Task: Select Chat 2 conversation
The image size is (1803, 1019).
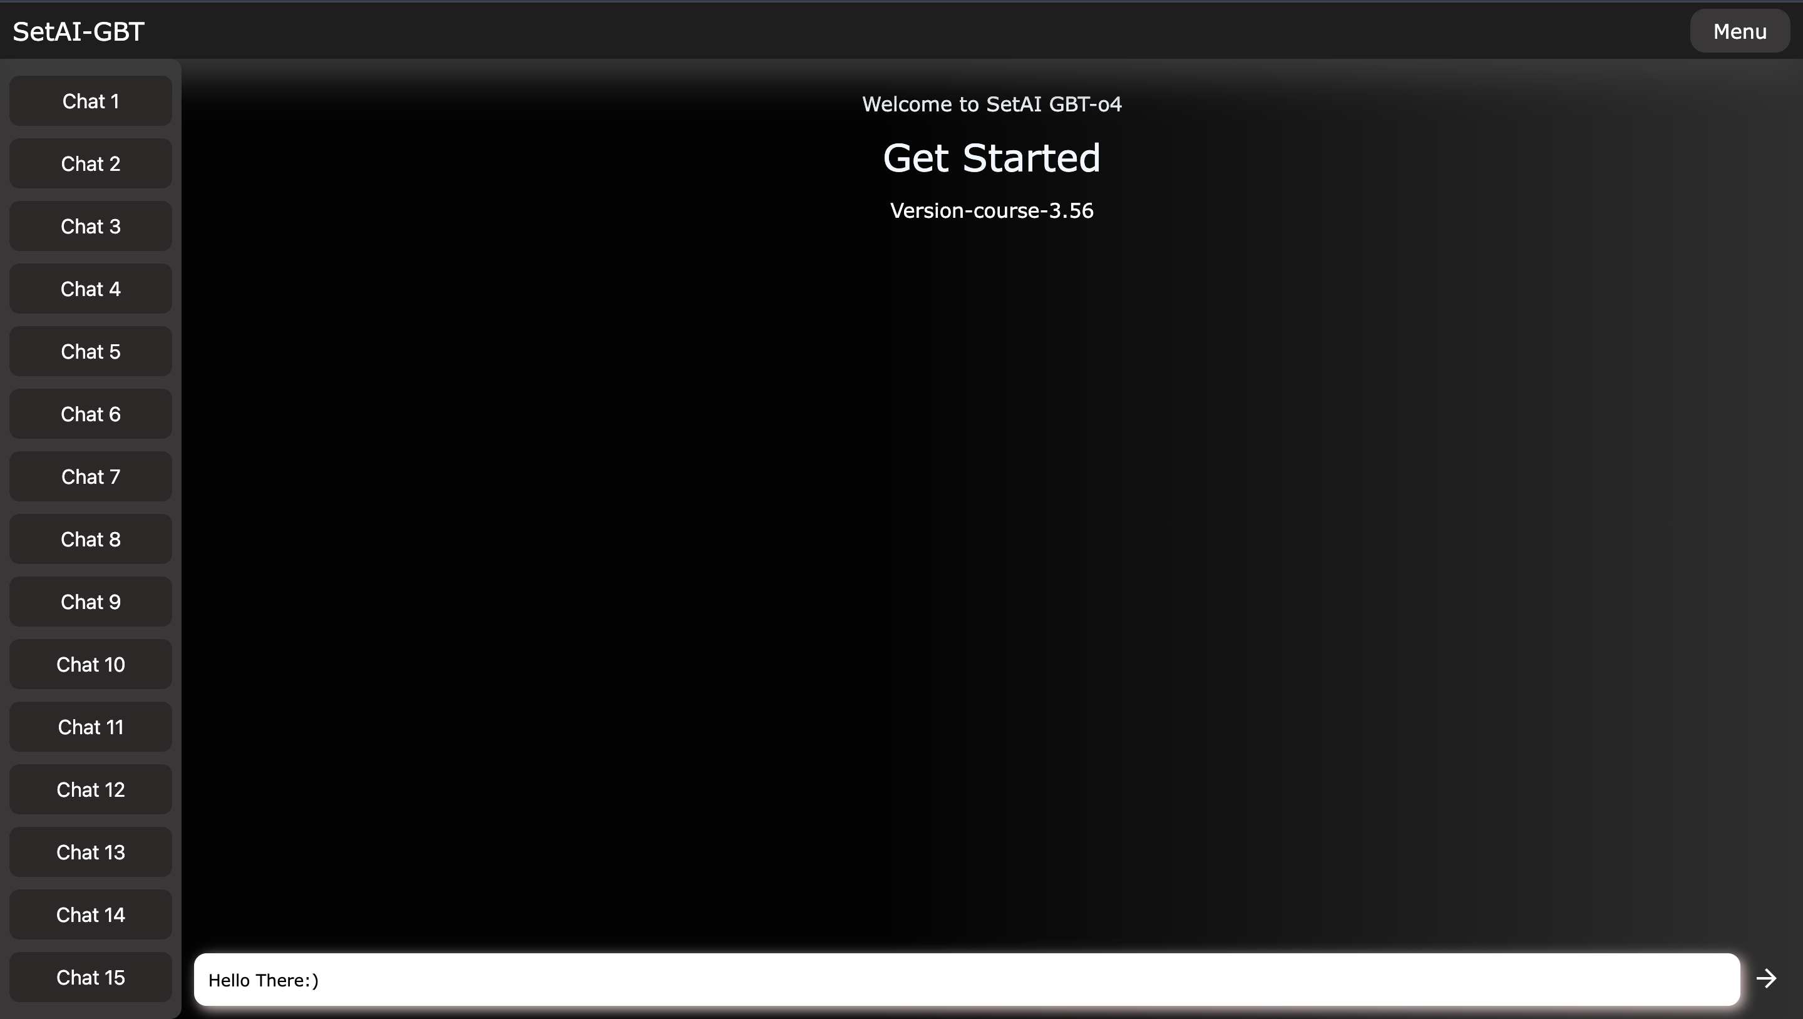Action: 90,164
